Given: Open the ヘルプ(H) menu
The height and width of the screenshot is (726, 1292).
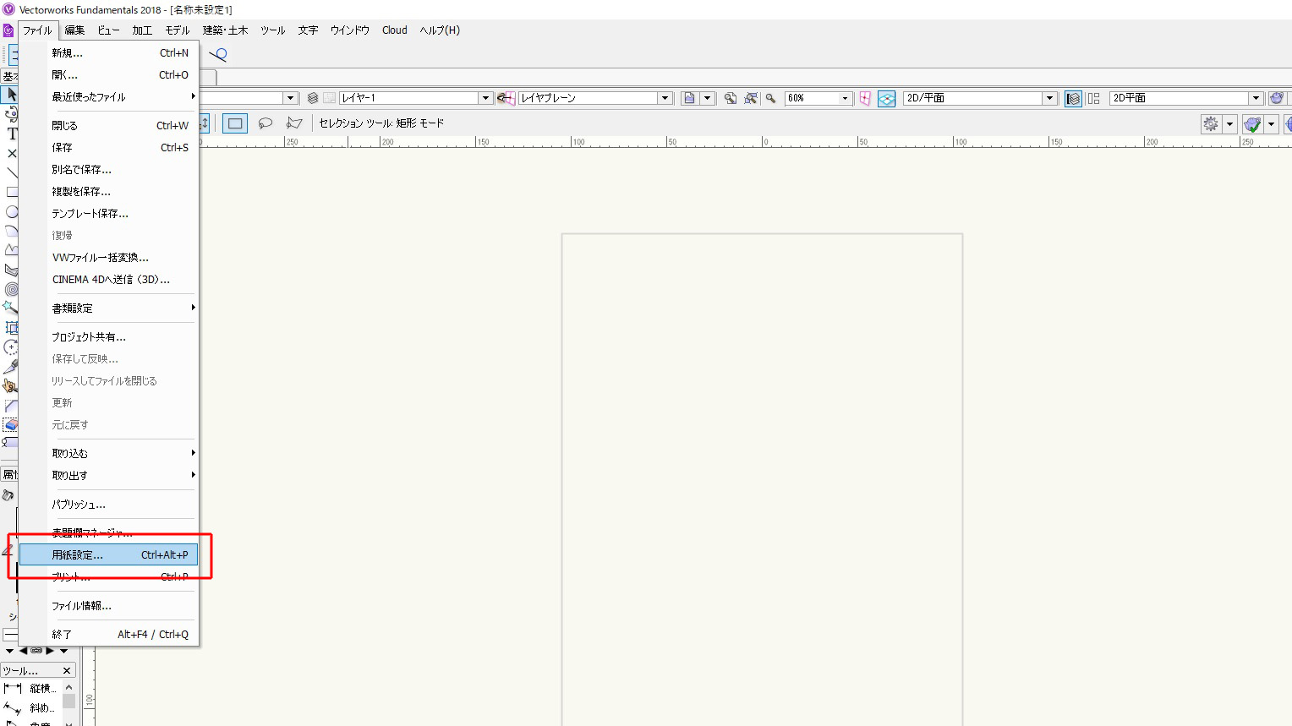Looking at the screenshot, I should (x=440, y=30).
